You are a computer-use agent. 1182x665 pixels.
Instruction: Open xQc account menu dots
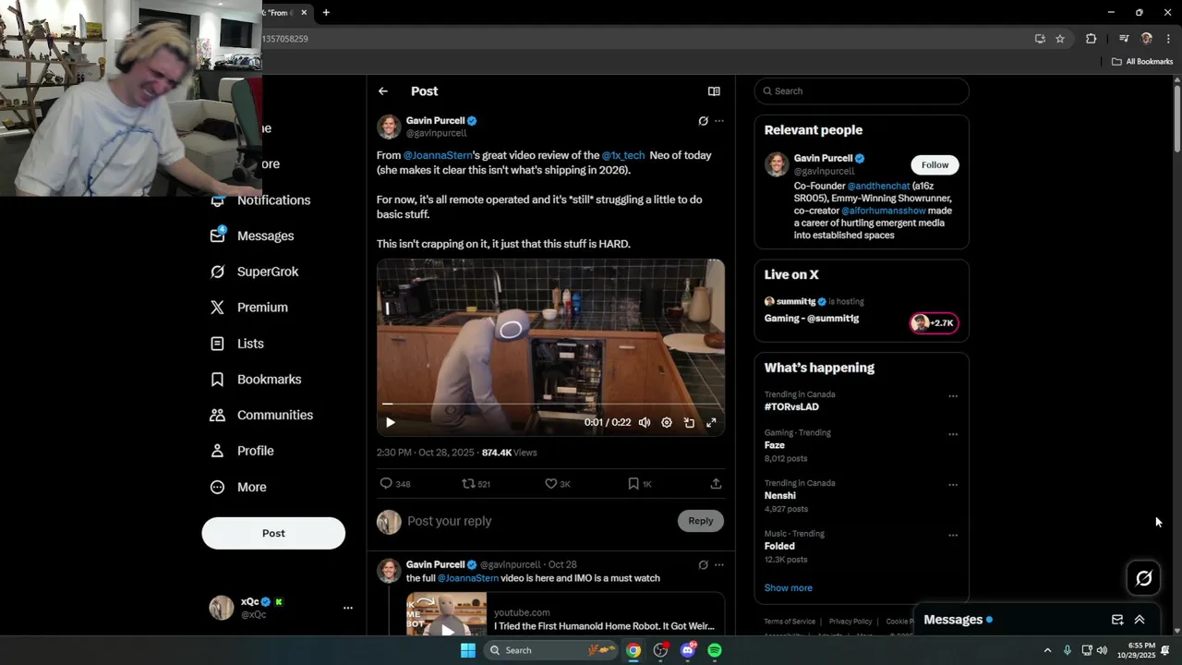(x=348, y=608)
